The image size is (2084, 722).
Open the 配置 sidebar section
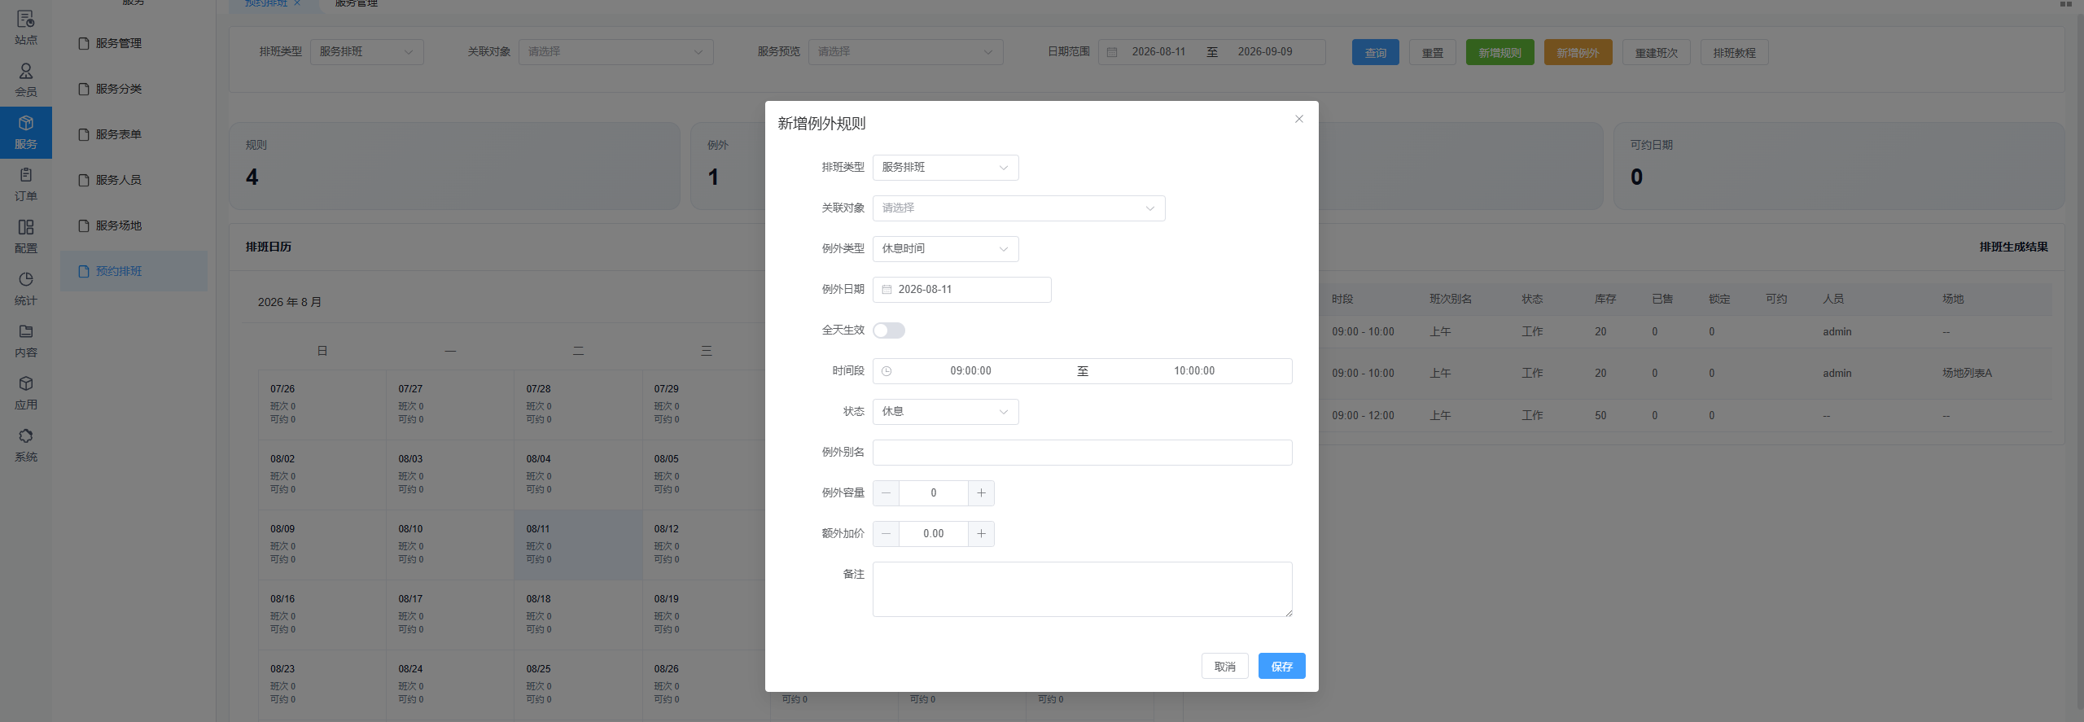pyautogui.click(x=26, y=237)
